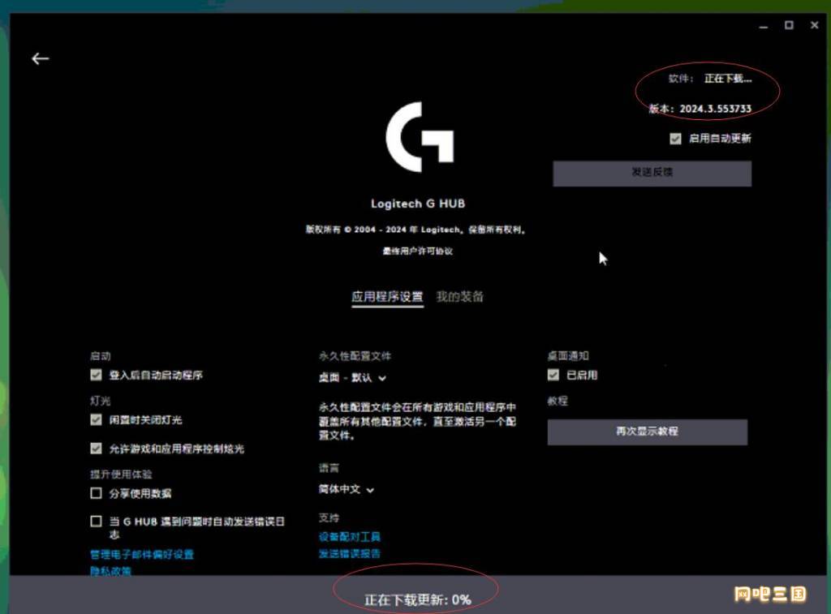Open the 隐私政策 link
The image size is (831, 614).
click(x=110, y=570)
